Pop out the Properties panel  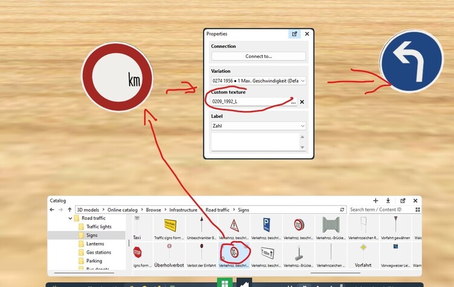(x=295, y=34)
